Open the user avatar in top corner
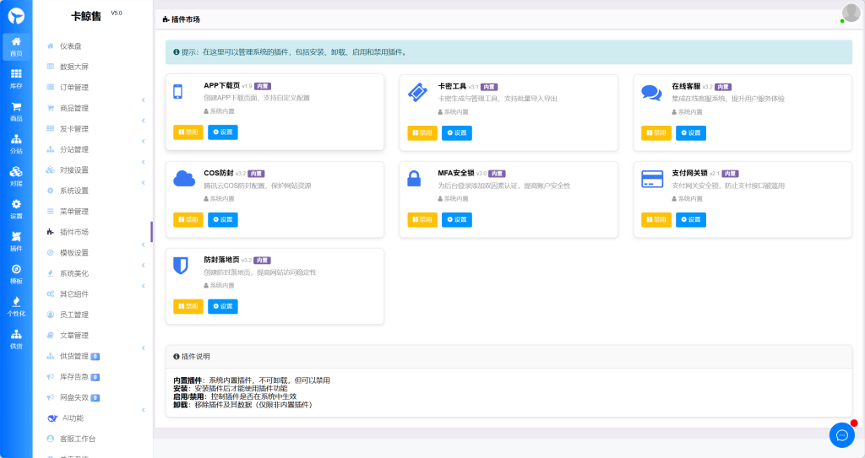The height and width of the screenshot is (458, 865). coord(851,13)
